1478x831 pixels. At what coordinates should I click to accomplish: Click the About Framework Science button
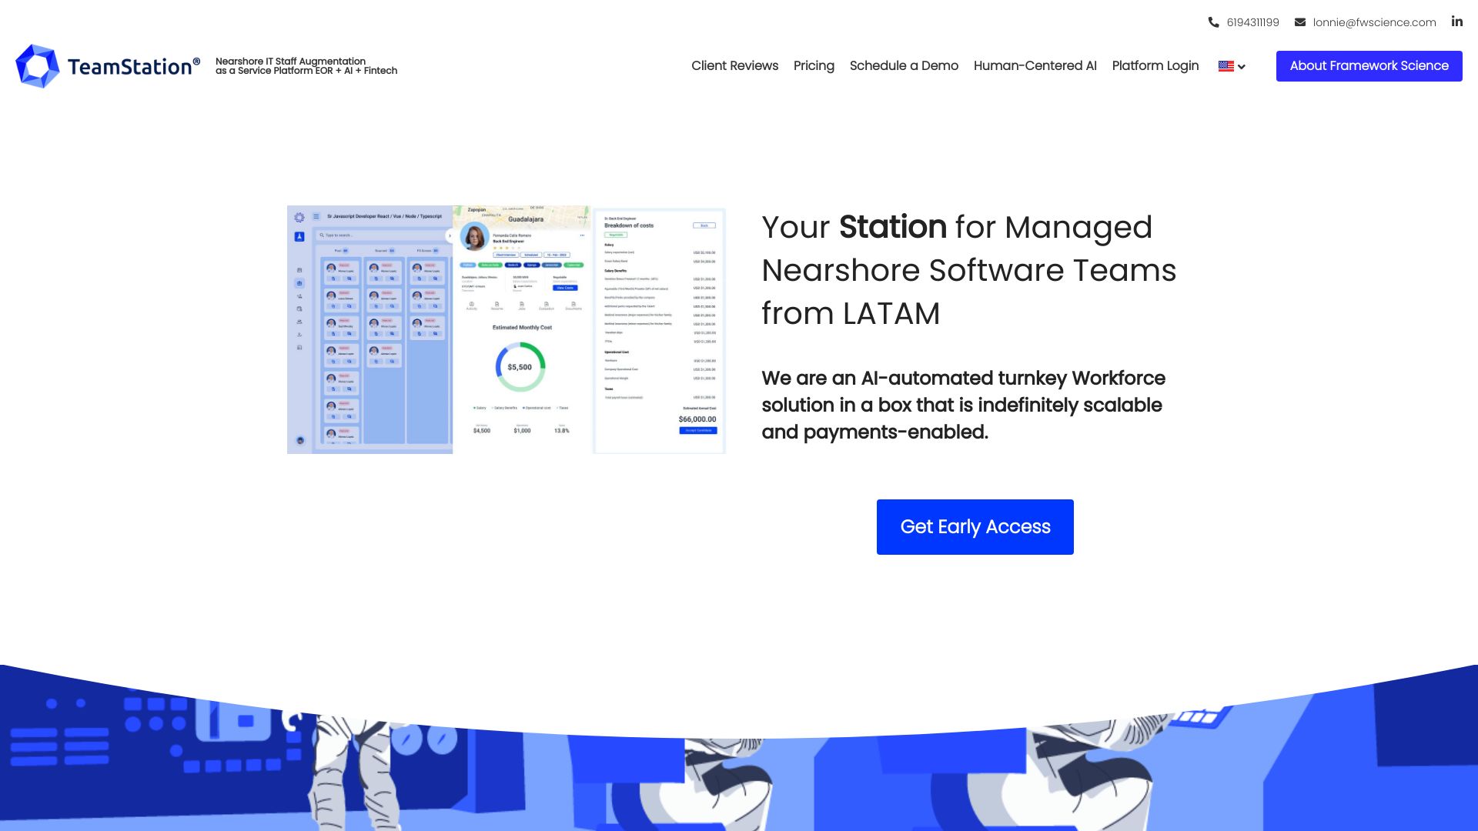1369,65
